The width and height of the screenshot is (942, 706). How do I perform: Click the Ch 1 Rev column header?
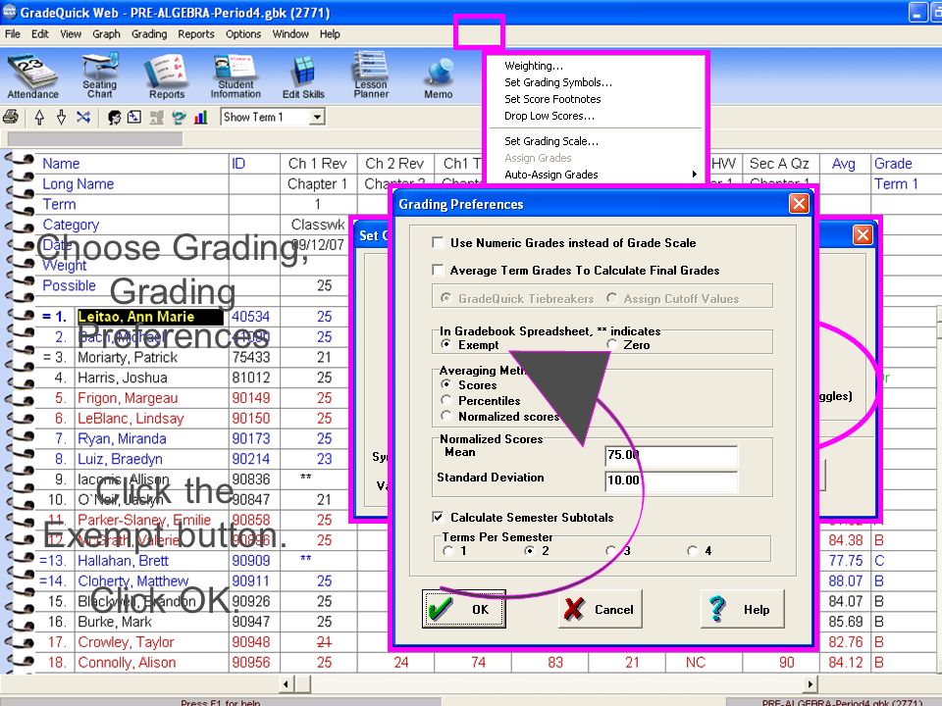[318, 164]
